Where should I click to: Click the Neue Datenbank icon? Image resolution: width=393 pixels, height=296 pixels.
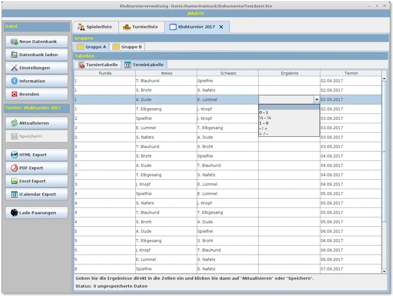coord(14,42)
